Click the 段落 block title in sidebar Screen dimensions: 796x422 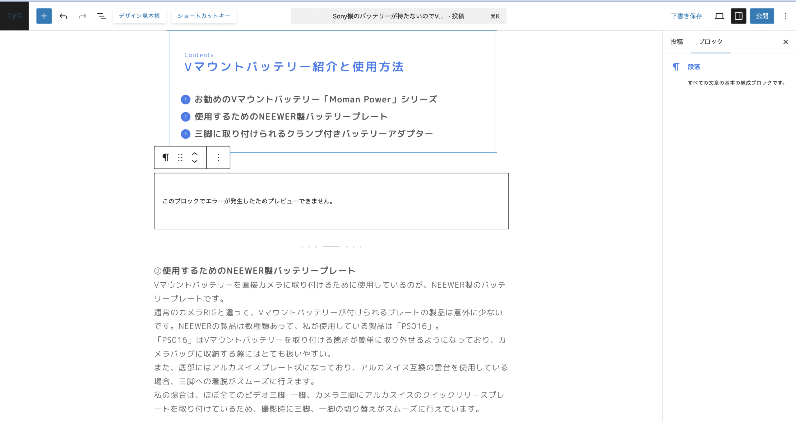694,67
